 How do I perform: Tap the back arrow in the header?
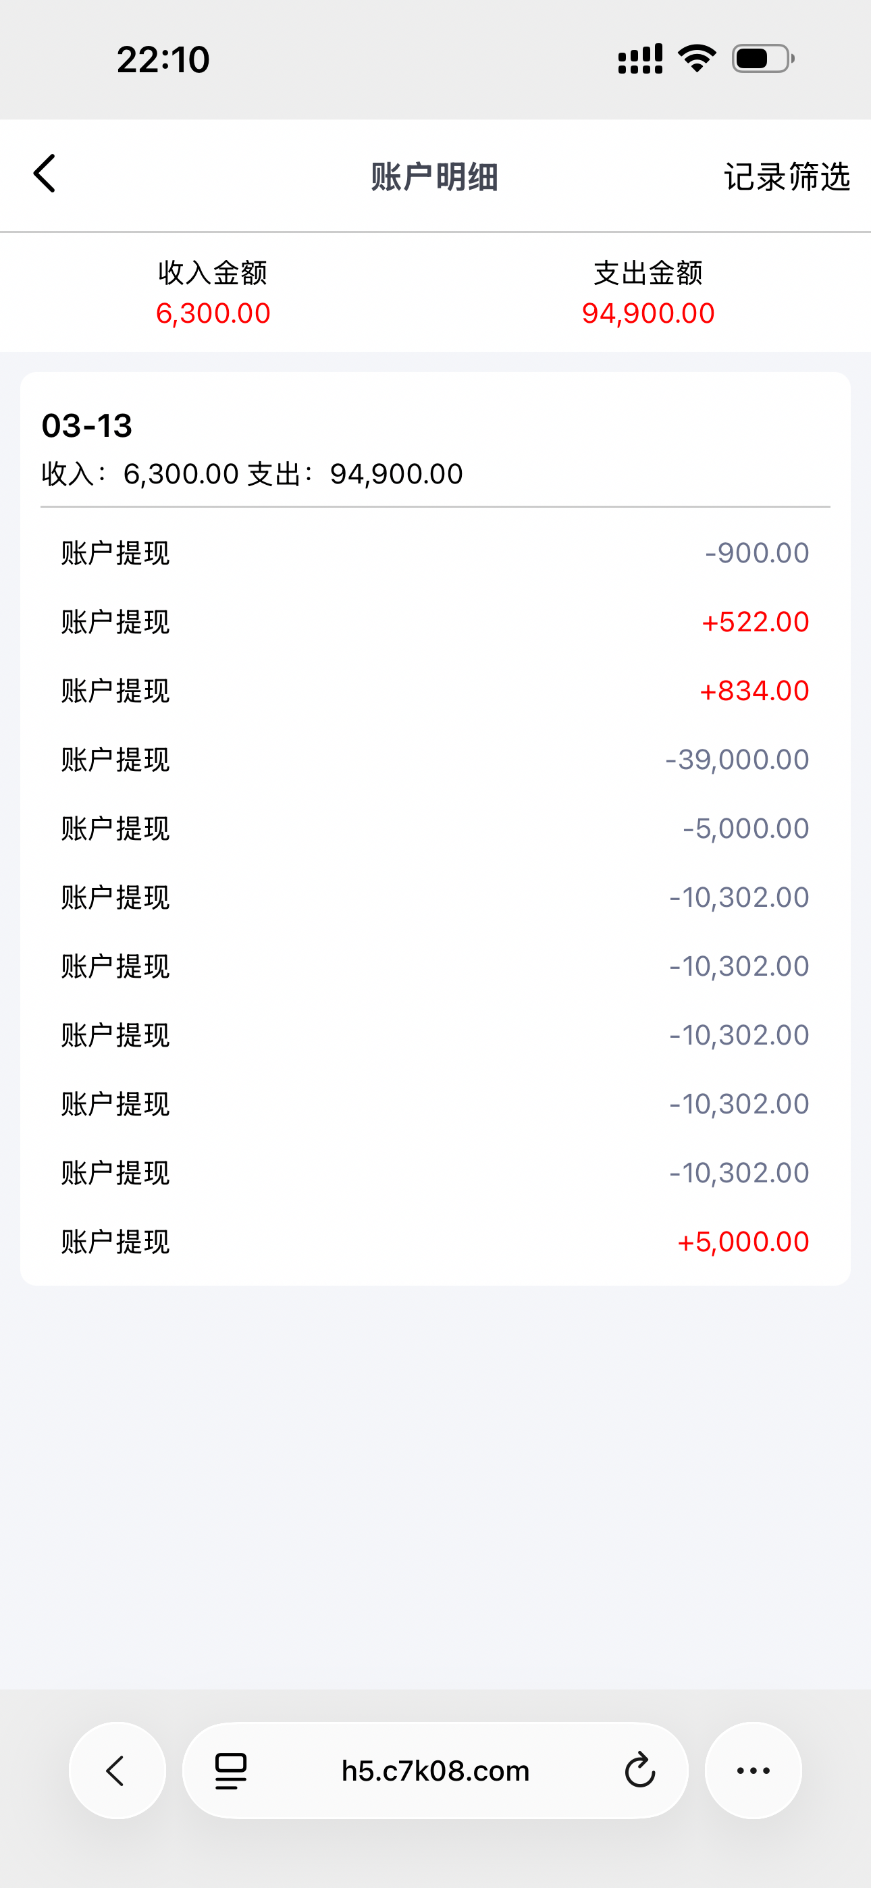(x=45, y=174)
